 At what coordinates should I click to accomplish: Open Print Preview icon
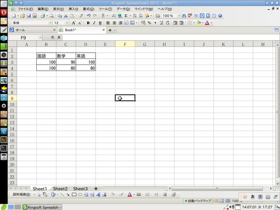(51, 16)
